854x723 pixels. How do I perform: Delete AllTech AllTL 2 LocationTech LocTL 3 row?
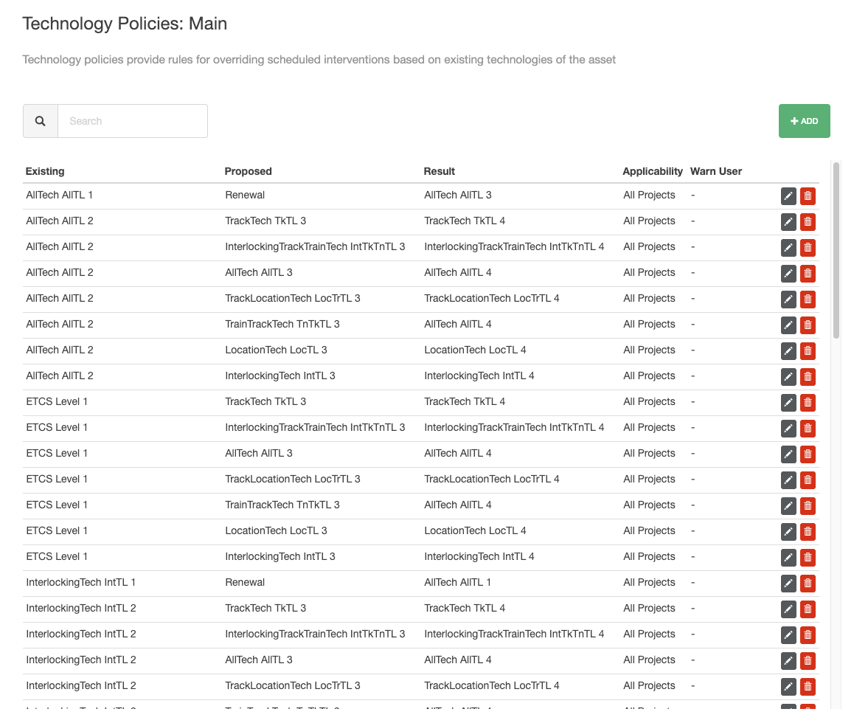coord(808,350)
